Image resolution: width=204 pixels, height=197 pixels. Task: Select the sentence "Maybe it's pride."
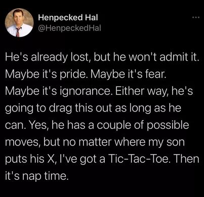pyautogui.click(x=45, y=74)
